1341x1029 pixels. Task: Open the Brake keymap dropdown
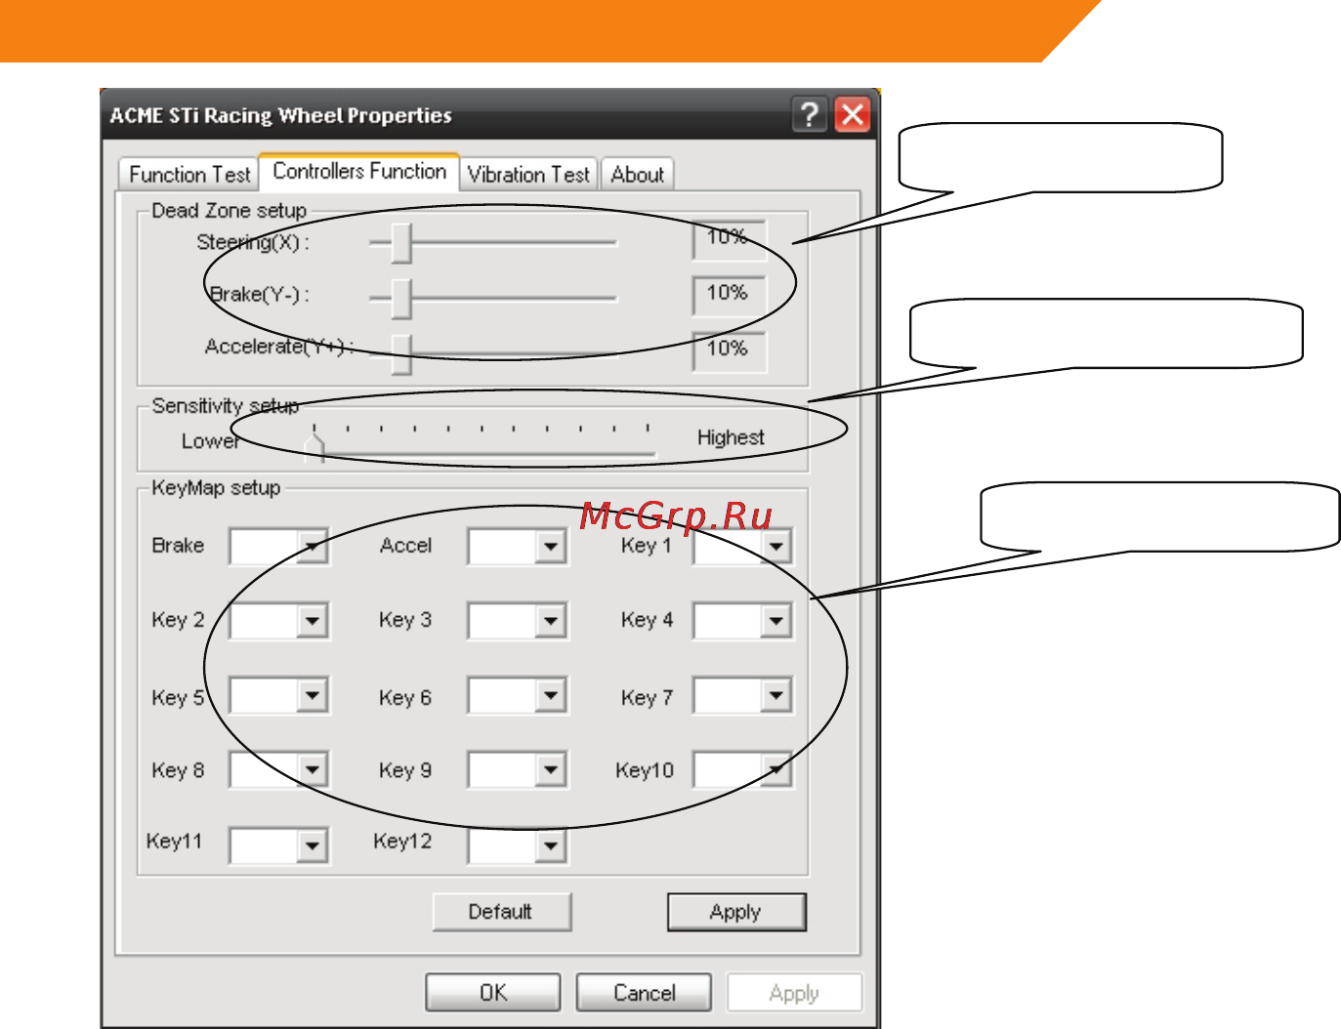[312, 547]
